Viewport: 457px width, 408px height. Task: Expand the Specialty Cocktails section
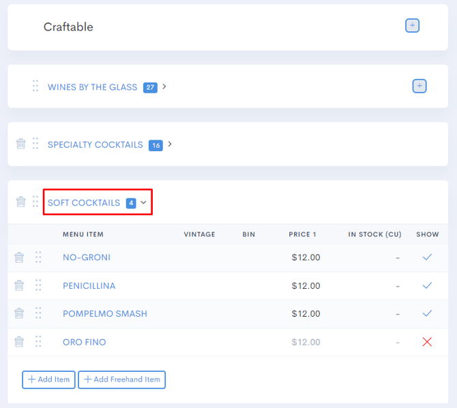click(x=170, y=144)
